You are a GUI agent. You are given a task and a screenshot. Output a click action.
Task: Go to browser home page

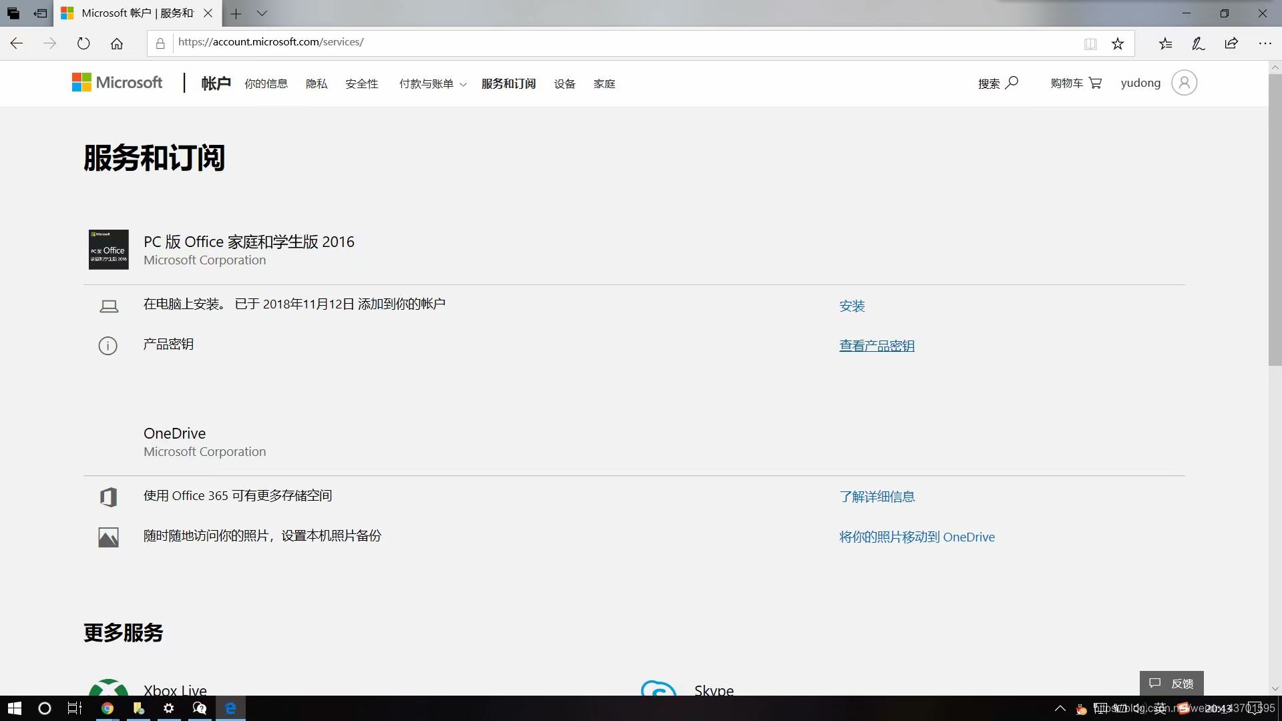pos(117,43)
